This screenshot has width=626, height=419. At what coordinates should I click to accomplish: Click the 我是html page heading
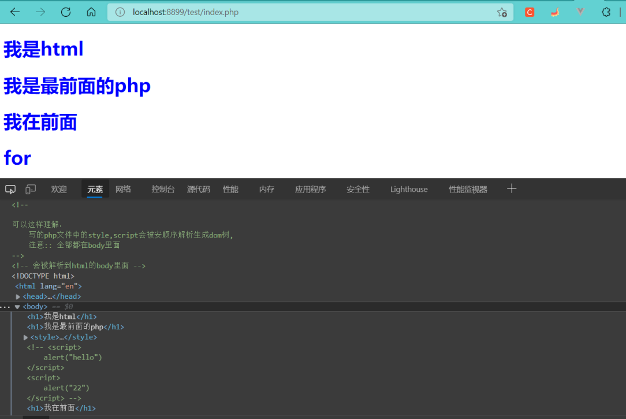coord(43,49)
